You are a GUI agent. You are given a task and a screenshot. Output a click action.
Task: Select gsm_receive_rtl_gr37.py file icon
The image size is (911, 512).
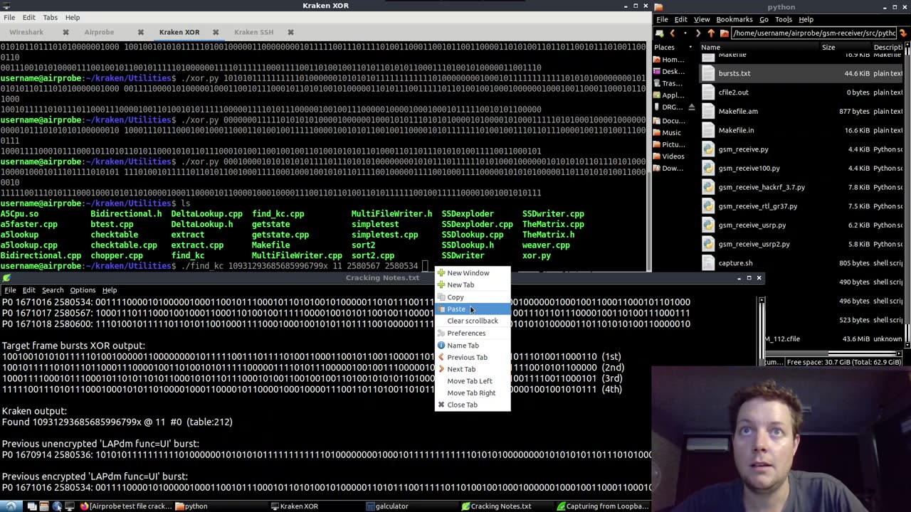(x=707, y=206)
